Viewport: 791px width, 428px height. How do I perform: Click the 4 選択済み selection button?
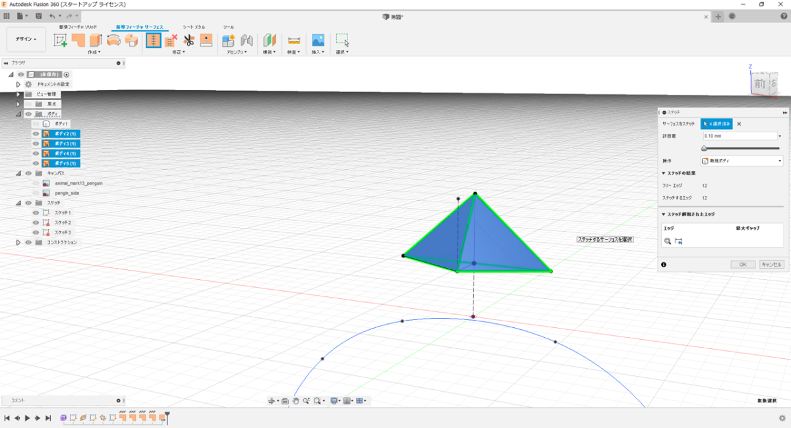[717, 124]
